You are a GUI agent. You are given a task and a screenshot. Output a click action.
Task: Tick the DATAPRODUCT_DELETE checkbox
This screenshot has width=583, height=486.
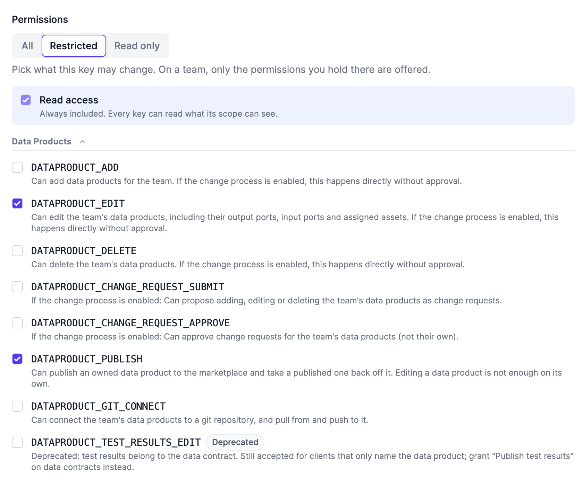click(17, 251)
